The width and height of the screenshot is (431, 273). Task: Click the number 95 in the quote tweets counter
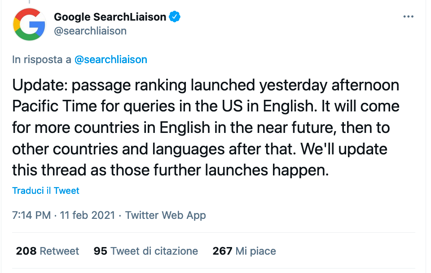point(100,251)
